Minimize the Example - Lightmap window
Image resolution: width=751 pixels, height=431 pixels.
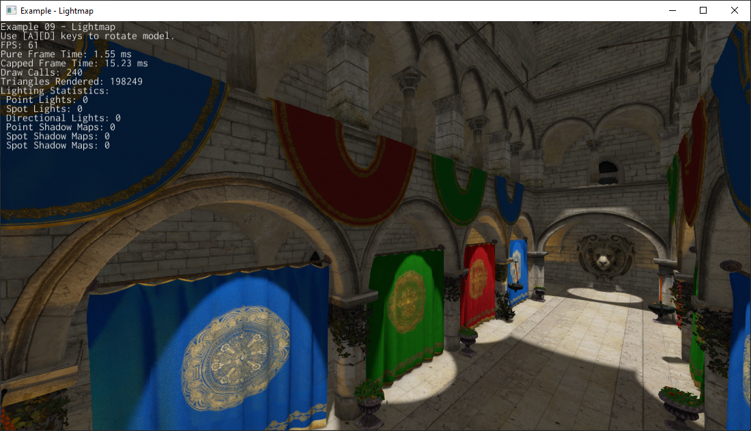tap(672, 11)
